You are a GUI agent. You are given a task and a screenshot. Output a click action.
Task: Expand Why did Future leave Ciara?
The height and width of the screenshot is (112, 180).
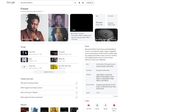tap(49, 83)
